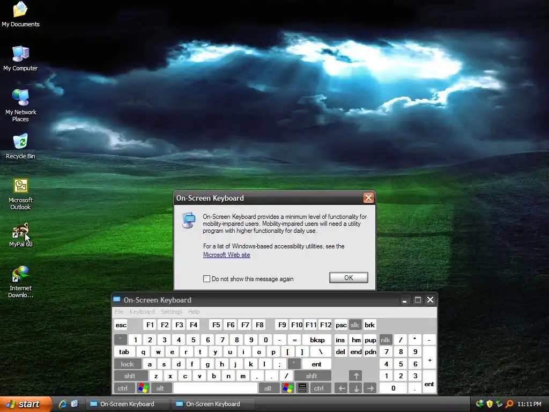The height and width of the screenshot is (412, 549).
Task: Click the esc key
Action: pos(121,325)
